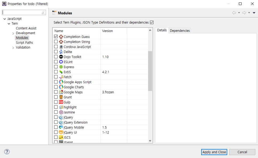This screenshot has width=258, height=158.
Task: Click the module list scrollbar thumb
Action: pos(150,71)
